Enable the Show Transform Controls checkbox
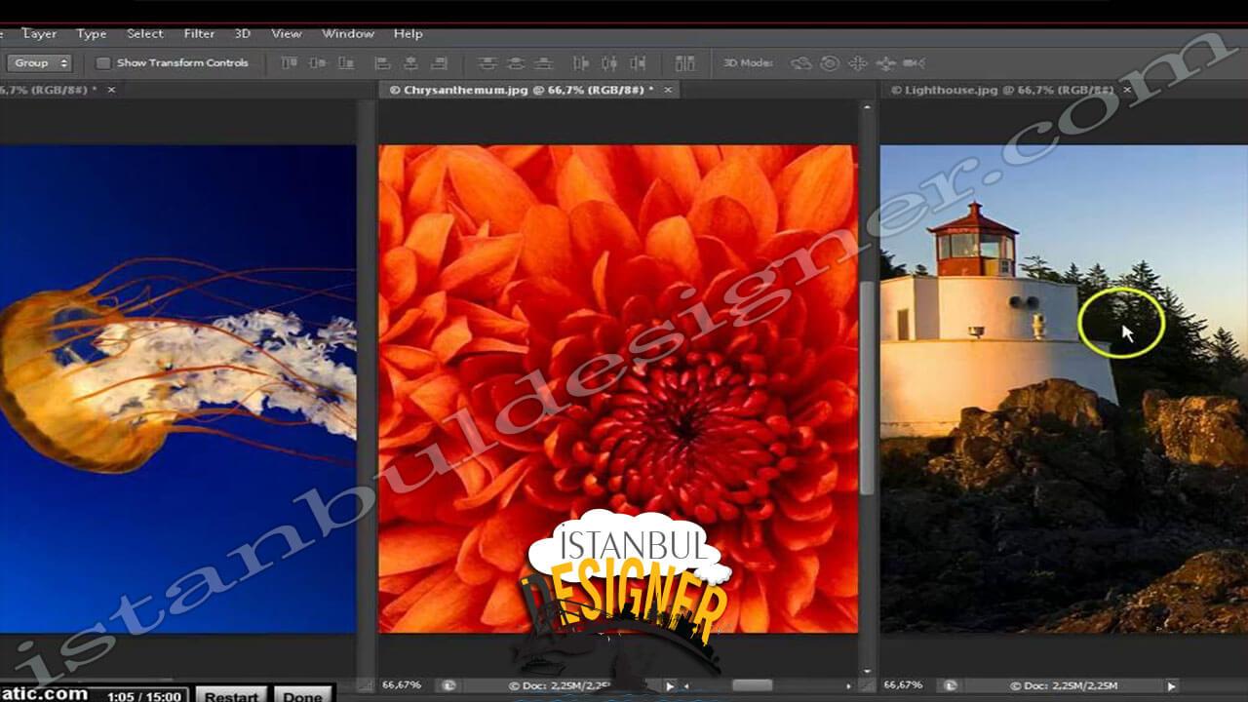The image size is (1248, 702). [103, 63]
